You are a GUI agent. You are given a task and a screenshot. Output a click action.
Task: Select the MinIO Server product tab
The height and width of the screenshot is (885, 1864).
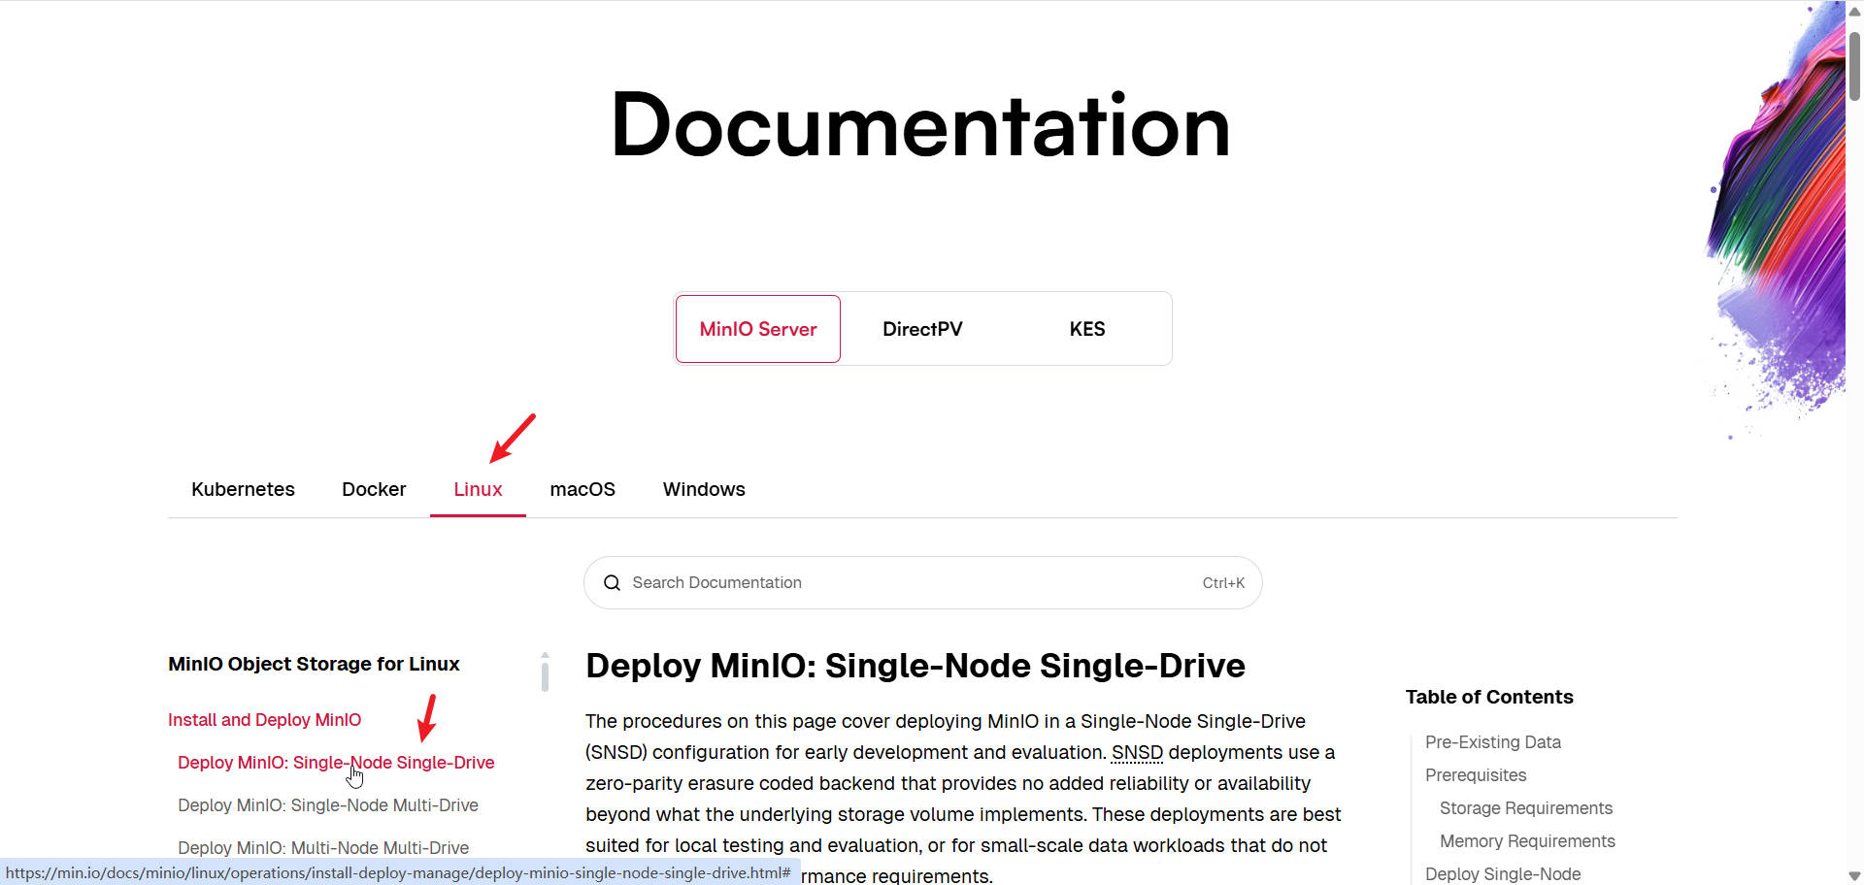(x=758, y=329)
